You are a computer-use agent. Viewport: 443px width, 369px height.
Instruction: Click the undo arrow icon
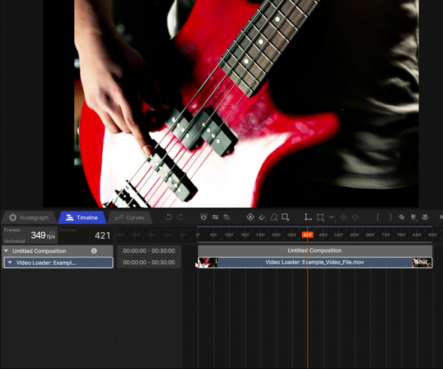coord(169,217)
